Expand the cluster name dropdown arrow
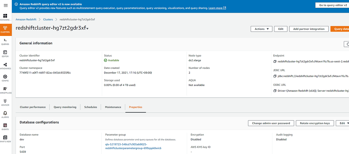The height and width of the screenshot is (154, 349). (x=87, y=29)
